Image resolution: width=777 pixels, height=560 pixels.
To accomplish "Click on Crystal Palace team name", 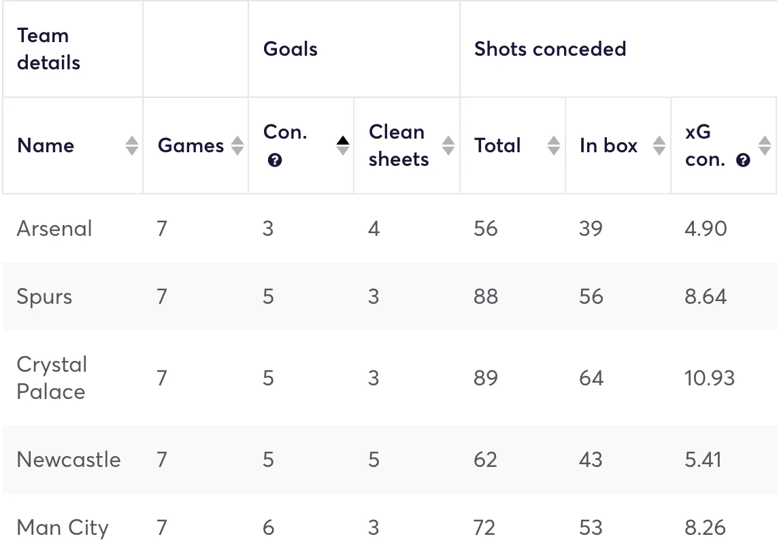I will click(x=52, y=378).
